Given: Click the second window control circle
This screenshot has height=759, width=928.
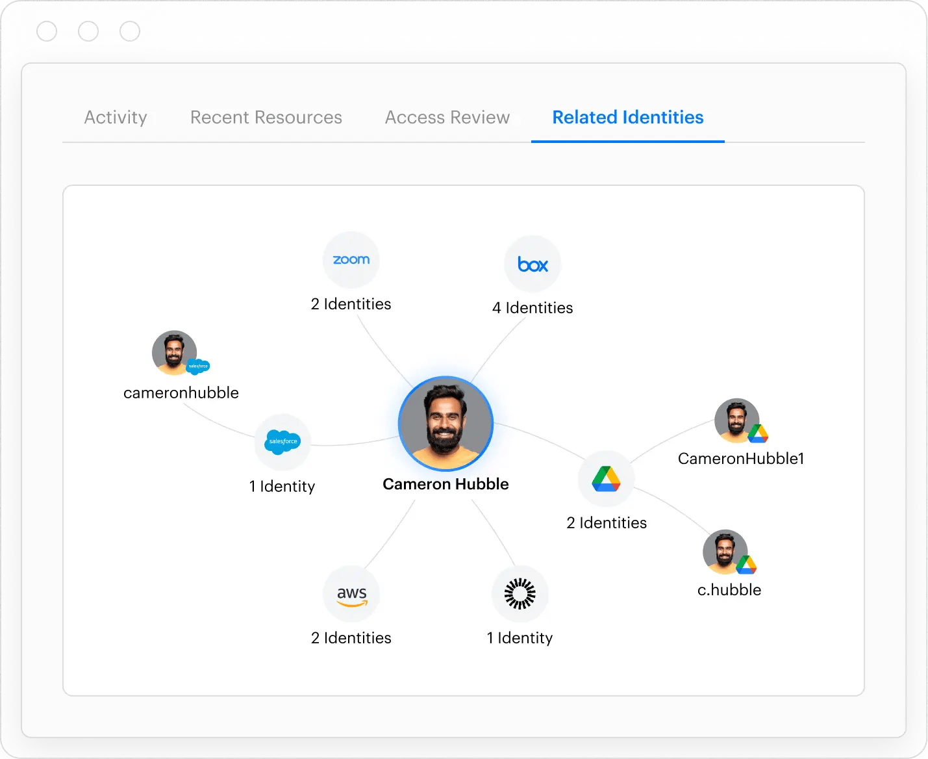Looking at the screenshot, I should pyautogui.click(x=88, y=31).
